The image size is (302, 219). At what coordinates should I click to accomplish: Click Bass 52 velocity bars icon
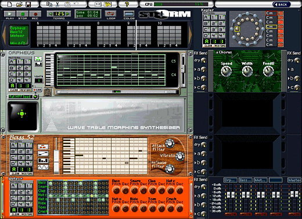pyautogui.click(x=43, y=160)
